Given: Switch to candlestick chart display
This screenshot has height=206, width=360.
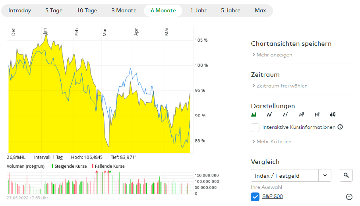Looking at the screenshot, I should pos(333,115).
